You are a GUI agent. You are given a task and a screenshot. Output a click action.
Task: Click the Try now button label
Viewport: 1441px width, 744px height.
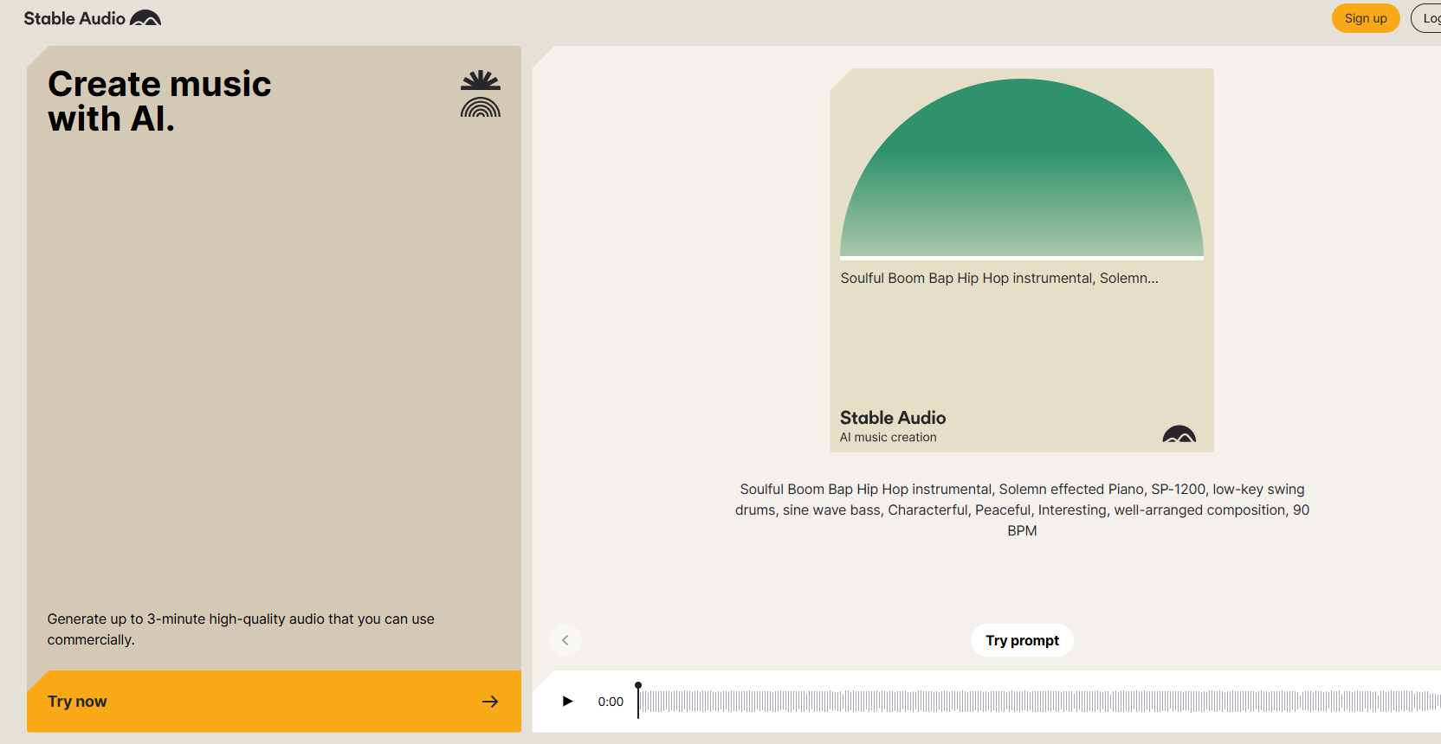tap(77, 702)
